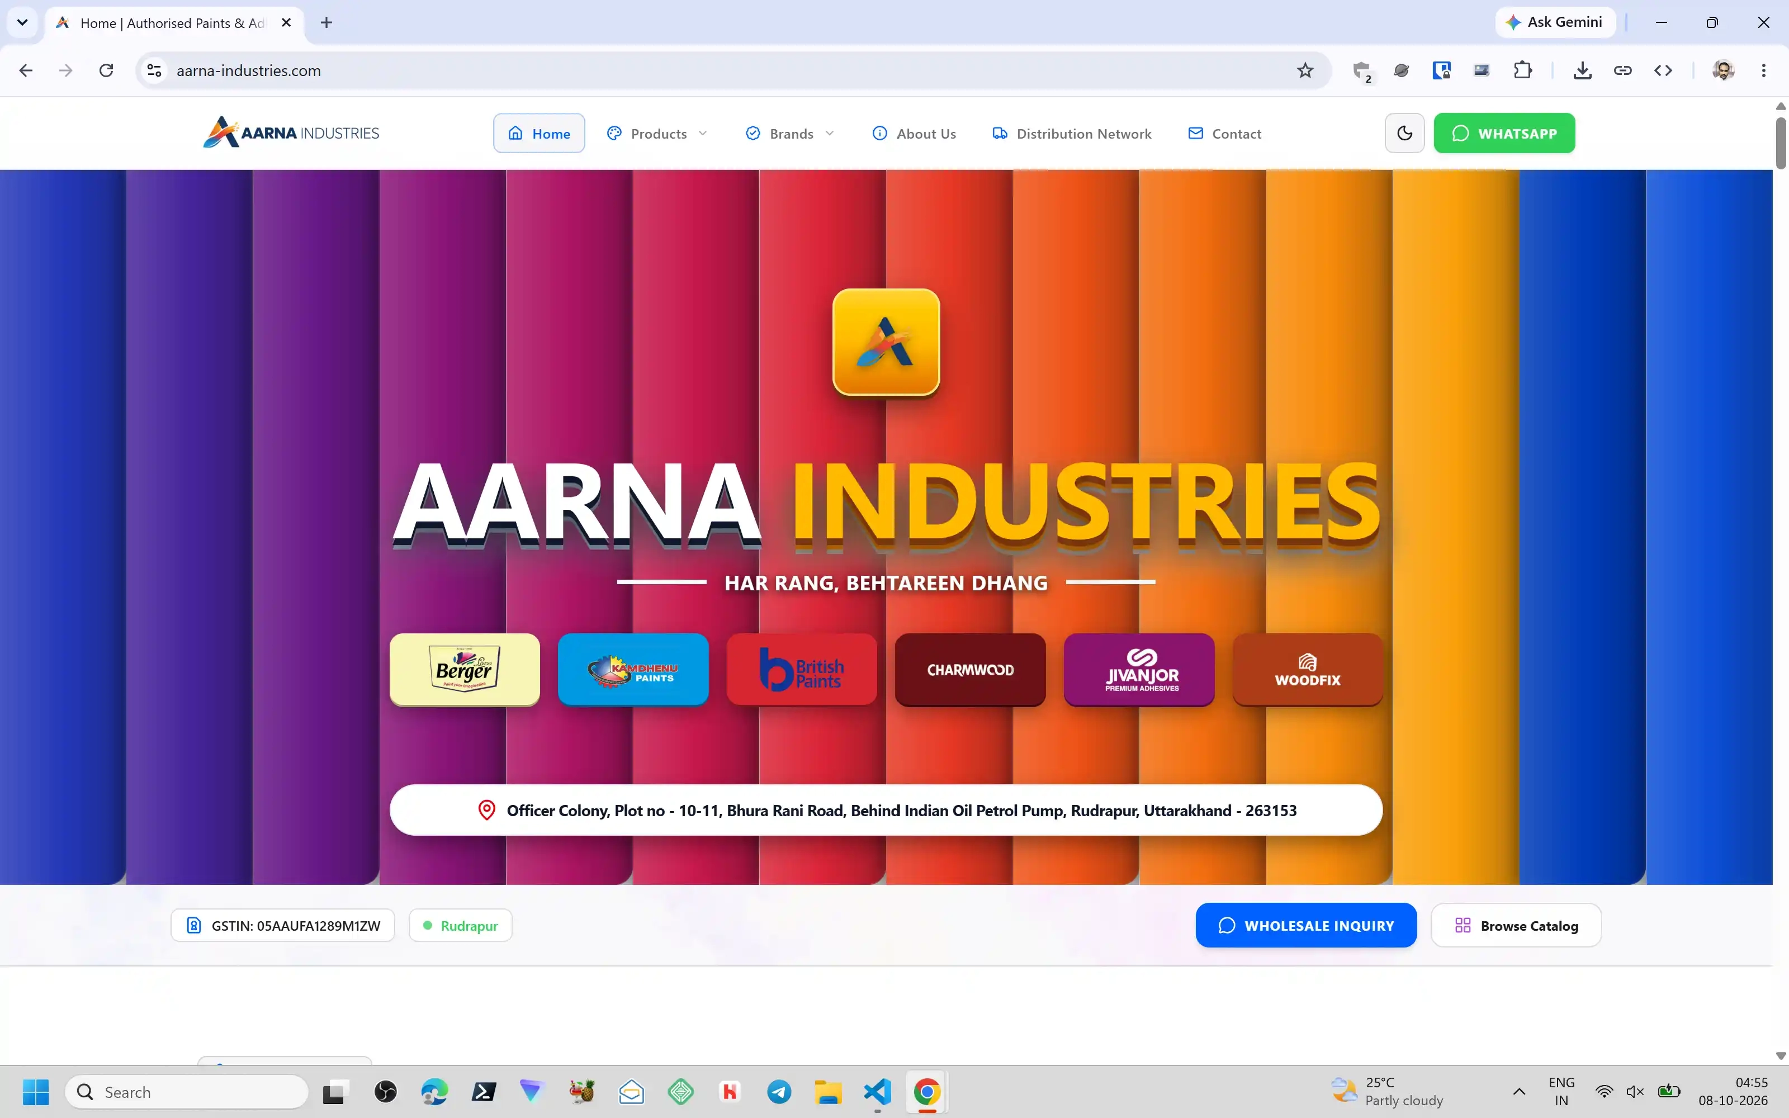Image resolution: width=1789 pixels, height=1118 pixels.
Task: Open the terminal icon in taskbar
Action: 484,1091
